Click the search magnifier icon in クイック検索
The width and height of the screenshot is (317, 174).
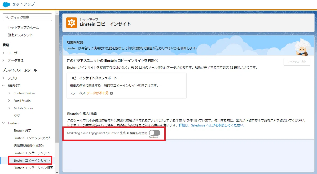[7, 17]
